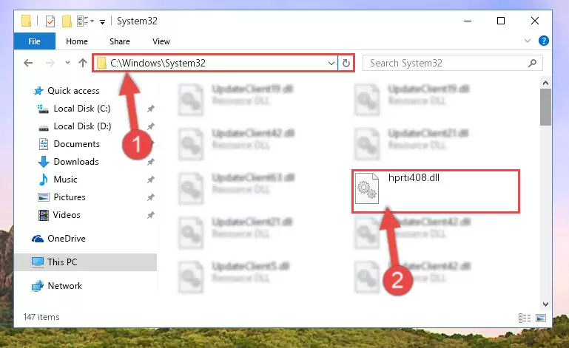
Task: Click the Back navigation arrow
Action: point(28,63)
